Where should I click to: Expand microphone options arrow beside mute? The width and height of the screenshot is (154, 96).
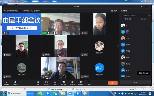9,82
